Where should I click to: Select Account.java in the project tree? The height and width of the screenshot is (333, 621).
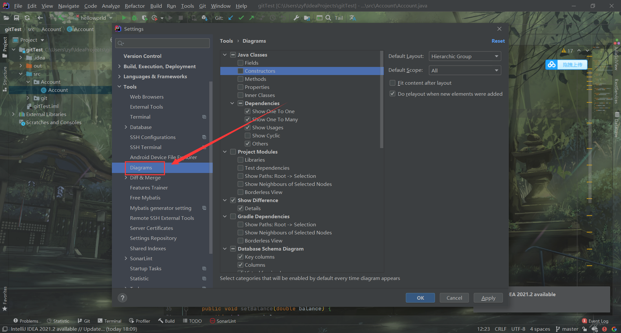coord(58,90)
